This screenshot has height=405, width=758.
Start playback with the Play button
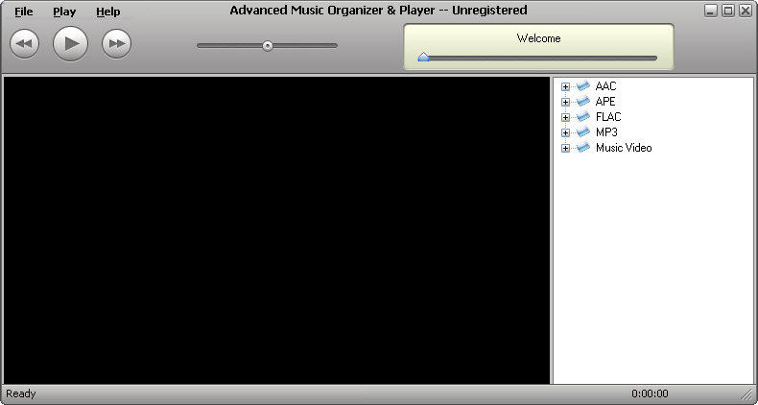coord(71,44)
